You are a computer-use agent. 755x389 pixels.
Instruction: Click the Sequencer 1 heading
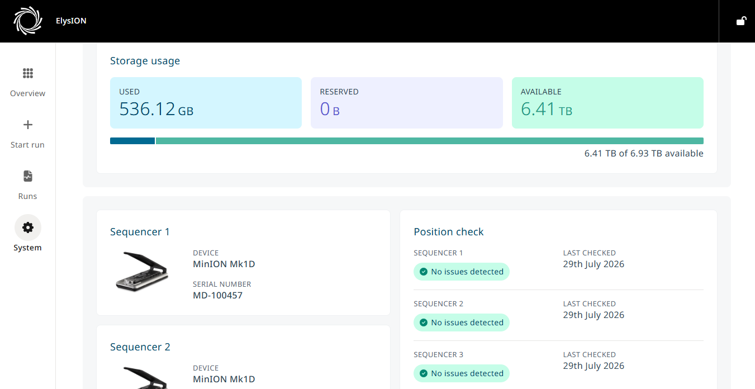point(140,232)
